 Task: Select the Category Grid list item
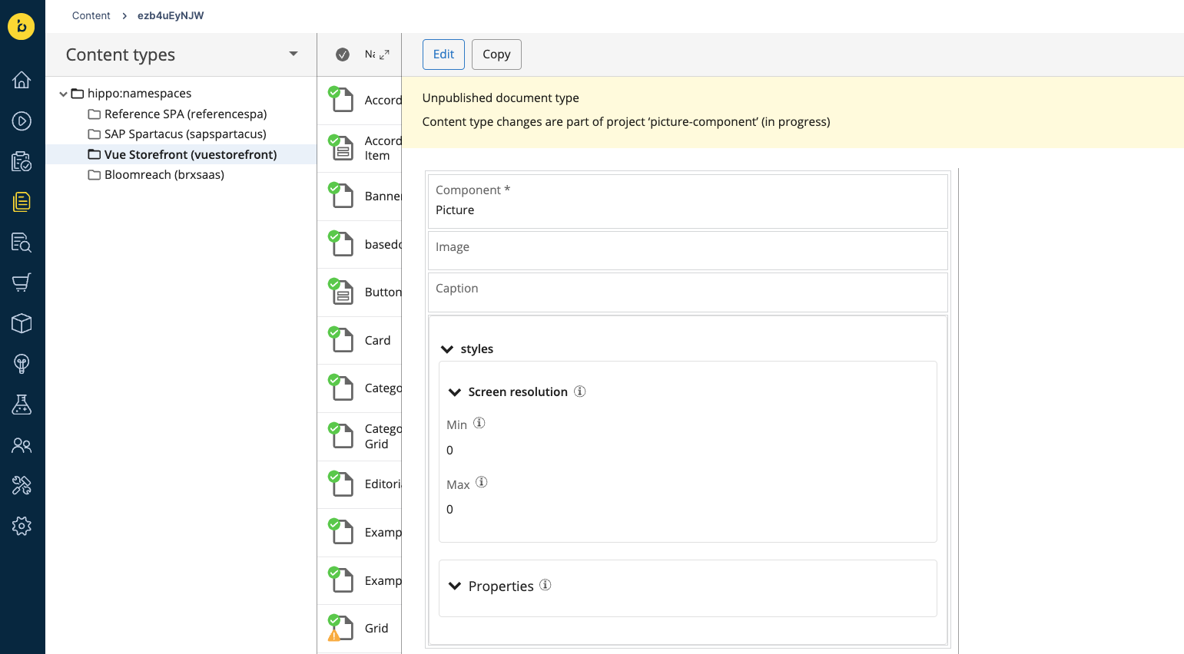360,436
